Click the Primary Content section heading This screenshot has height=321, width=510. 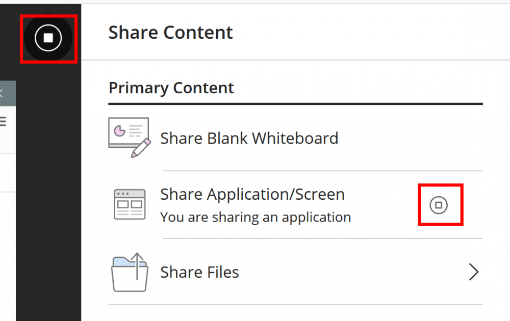[171, 88]
